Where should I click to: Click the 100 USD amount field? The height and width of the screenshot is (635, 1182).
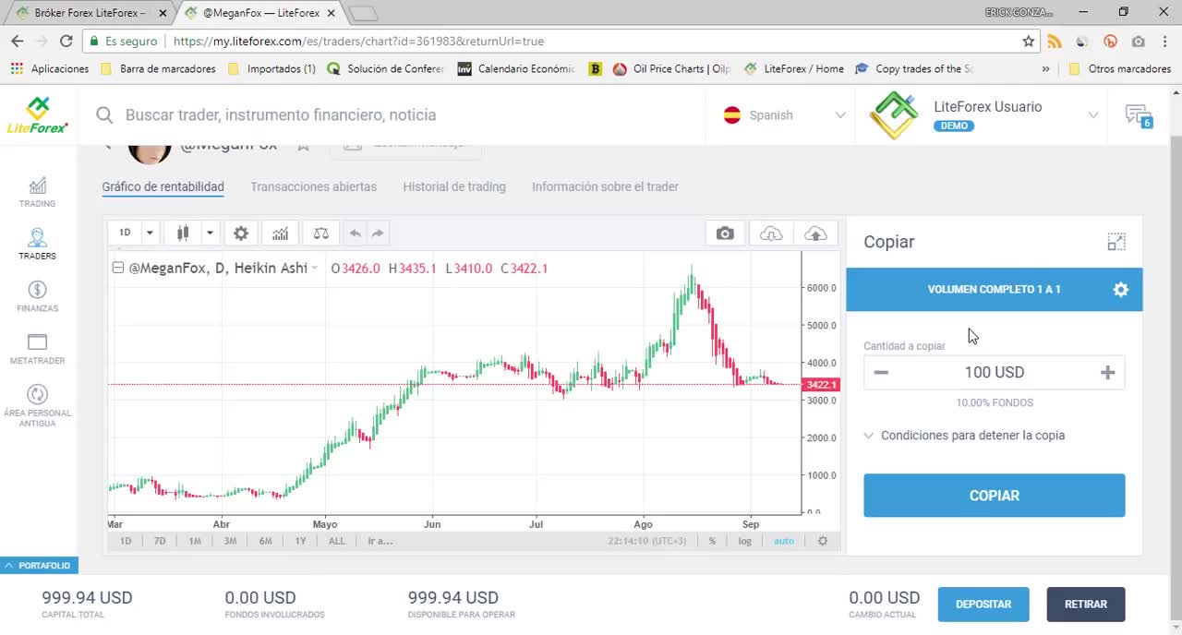995,373
